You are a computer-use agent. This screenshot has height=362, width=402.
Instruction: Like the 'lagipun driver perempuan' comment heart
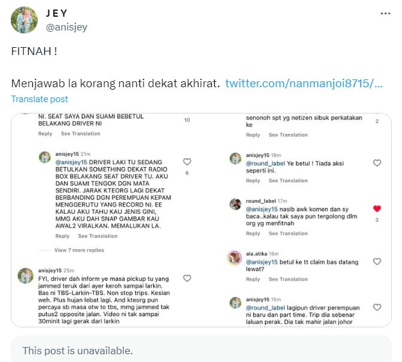point(377,307)
